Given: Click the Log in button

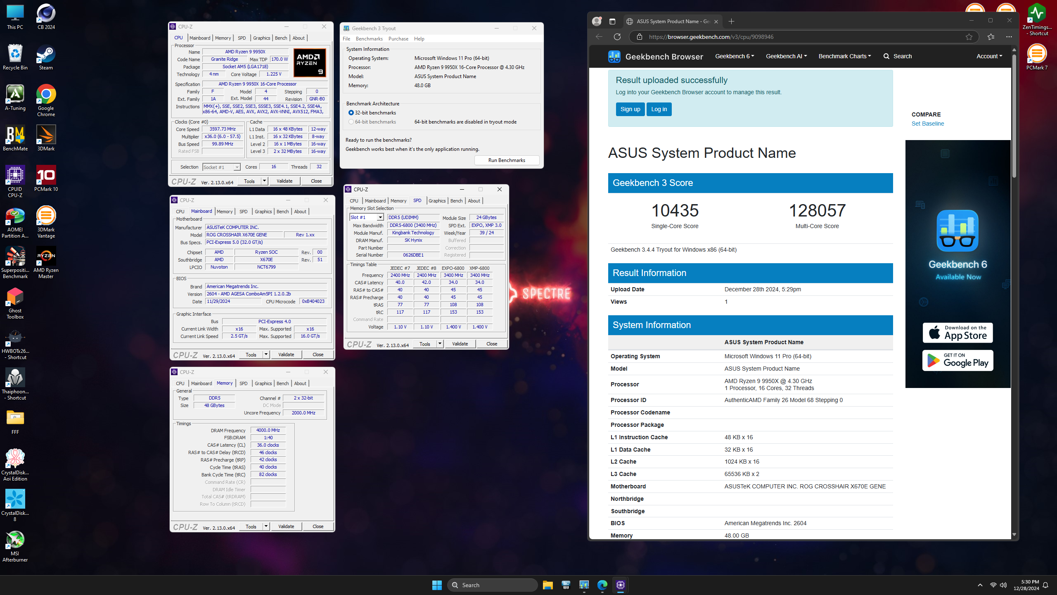Looking at the screenshot, I should 659,109.
